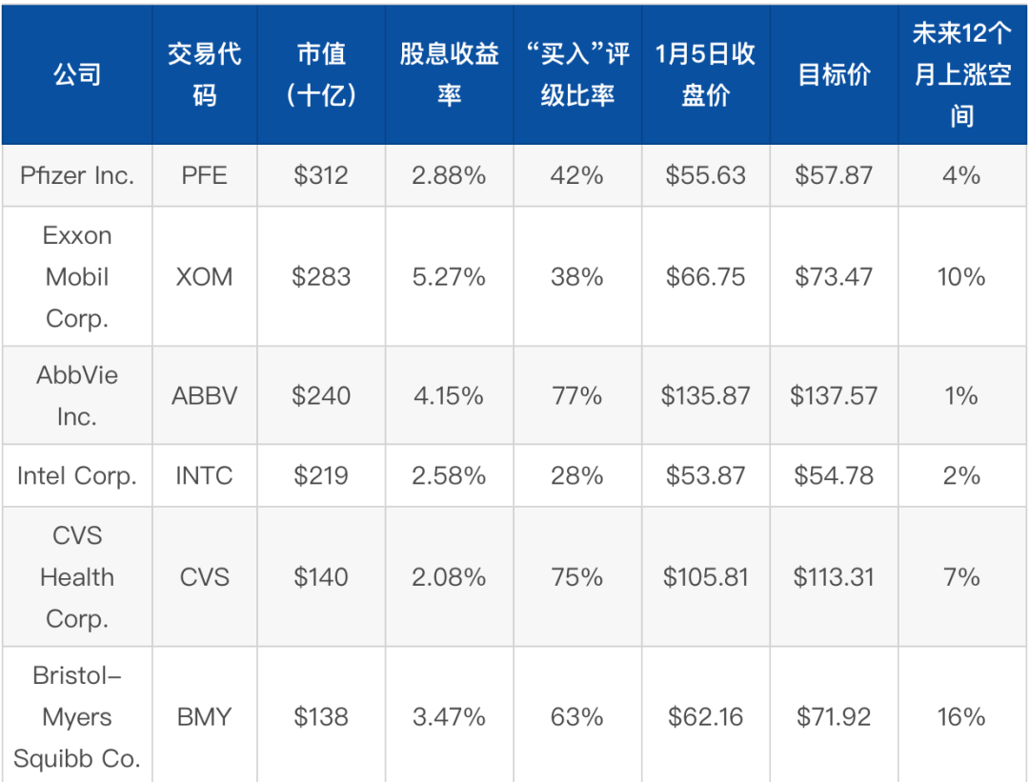Select the 1月5日收盘价 header
Viewport: 1029px width, 782px height.
tap(705, 74)
